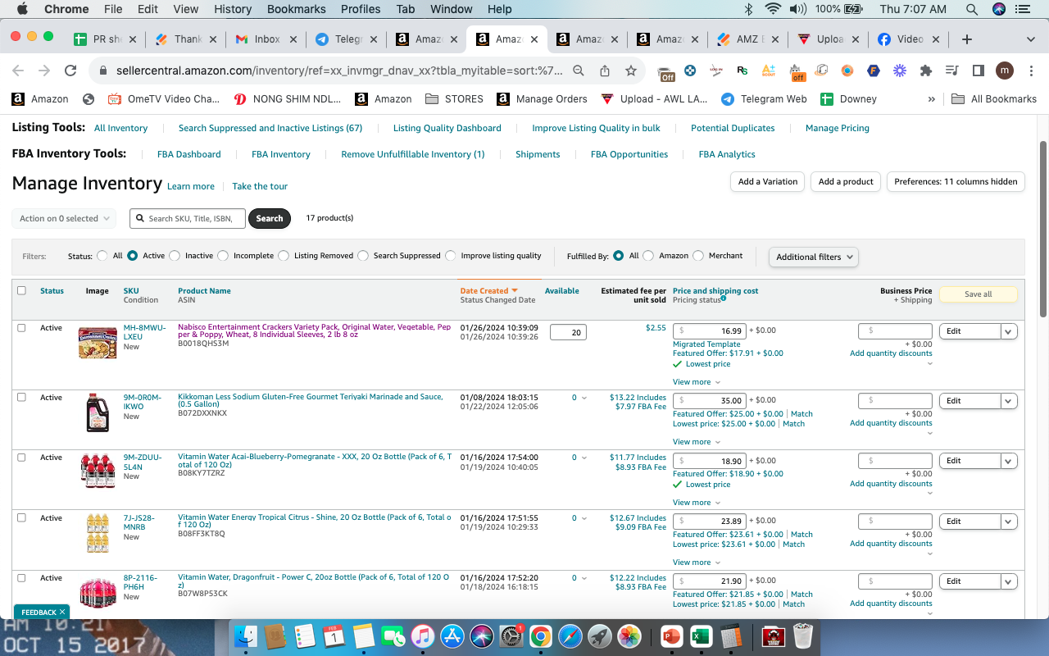Click the AMZScout A+ extension icon
1049x656 pixels.
[768, 71]
